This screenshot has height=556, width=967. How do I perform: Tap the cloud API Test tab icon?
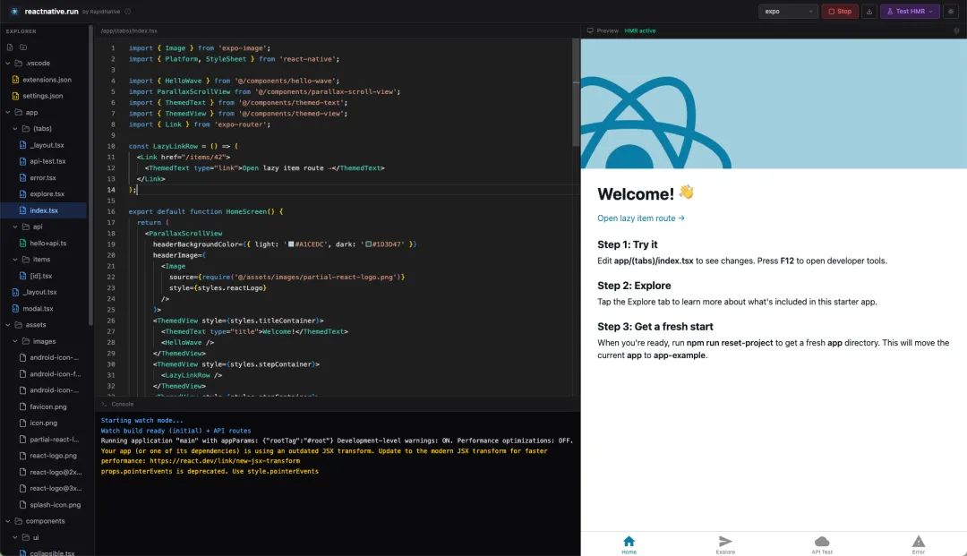(x=822, y=542)
